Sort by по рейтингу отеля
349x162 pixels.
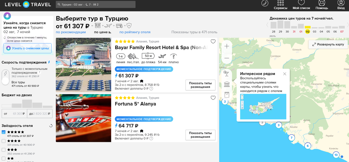click(135, 32)
